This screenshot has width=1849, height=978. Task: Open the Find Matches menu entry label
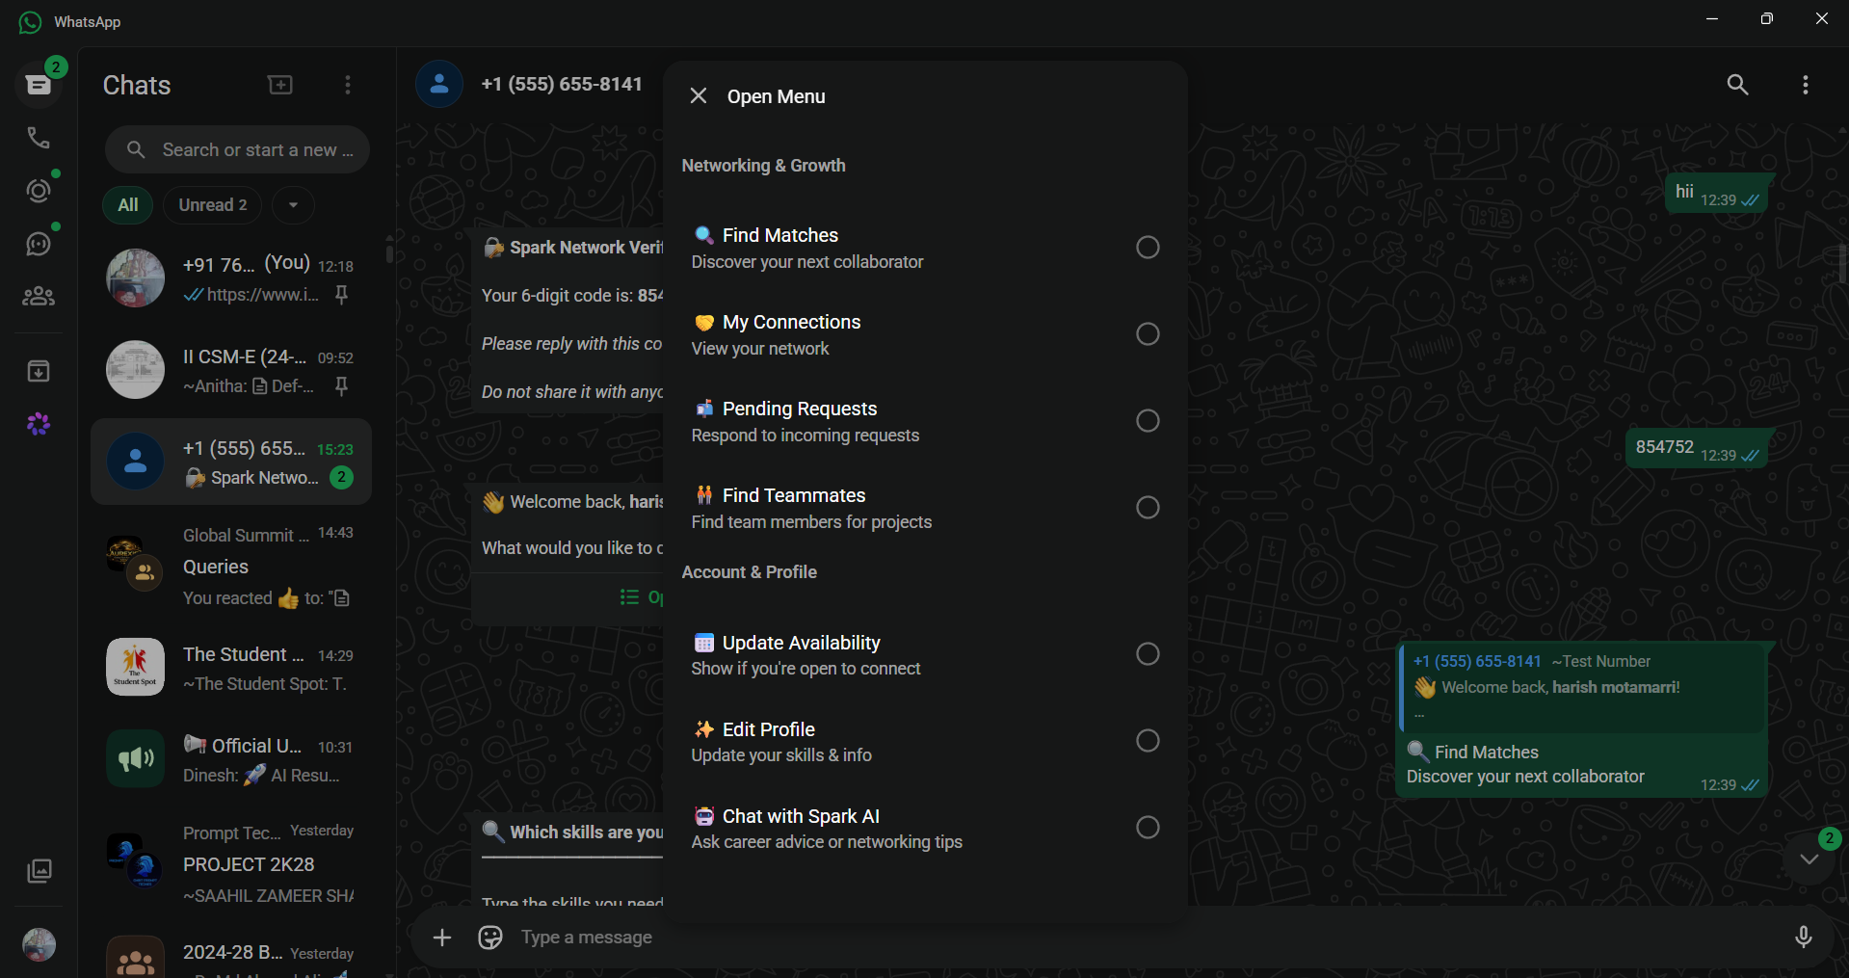[x=780, y=235]
